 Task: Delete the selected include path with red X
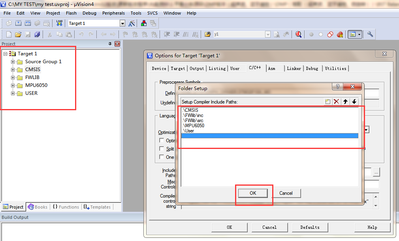pos(337,102)
